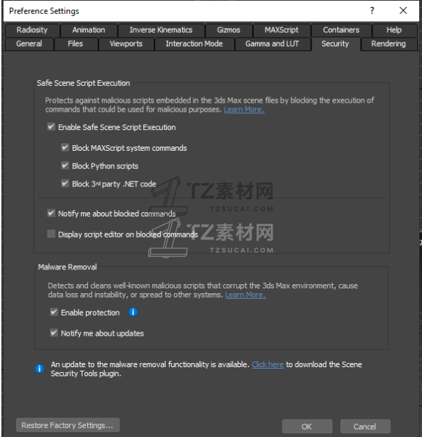
Task: Disable Notify me about blocked commands
Action: pos(51,213)
